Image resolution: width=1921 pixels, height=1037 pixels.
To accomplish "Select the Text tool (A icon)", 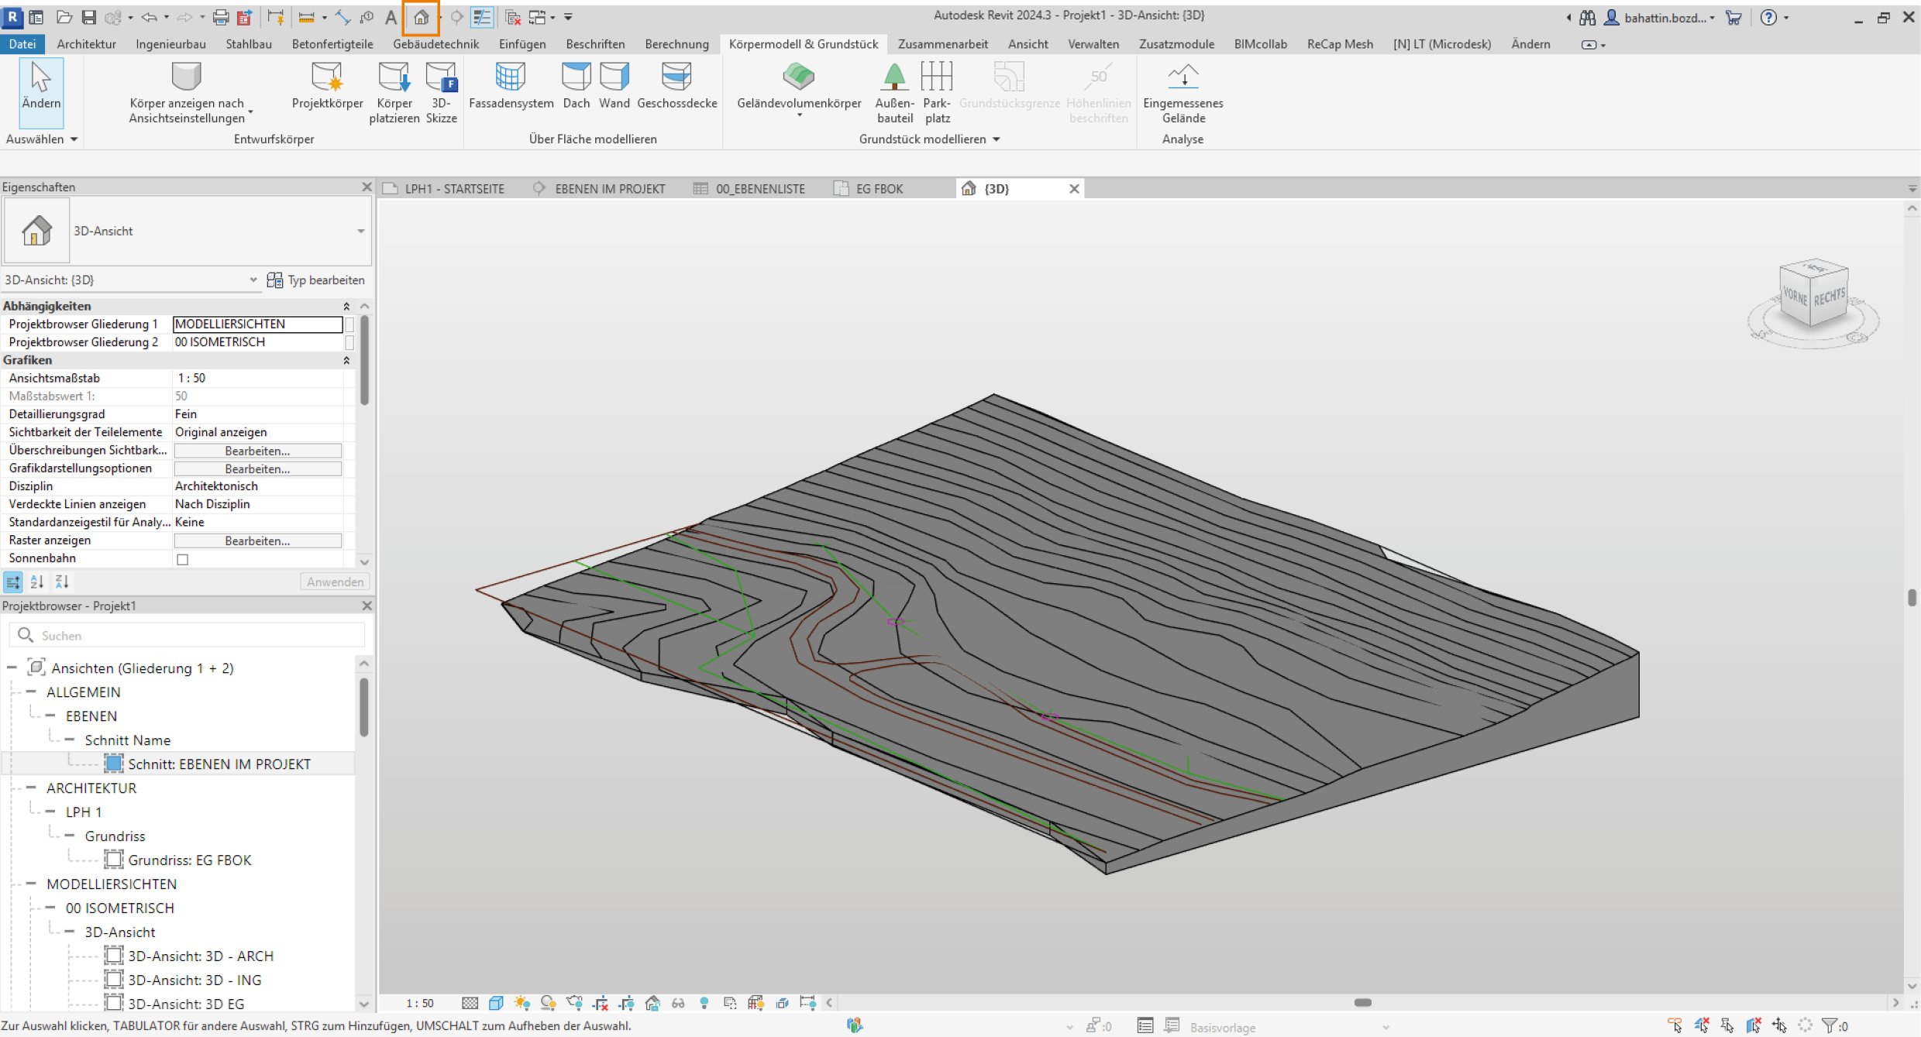I will pyautogui.click(x=391, y=17).
